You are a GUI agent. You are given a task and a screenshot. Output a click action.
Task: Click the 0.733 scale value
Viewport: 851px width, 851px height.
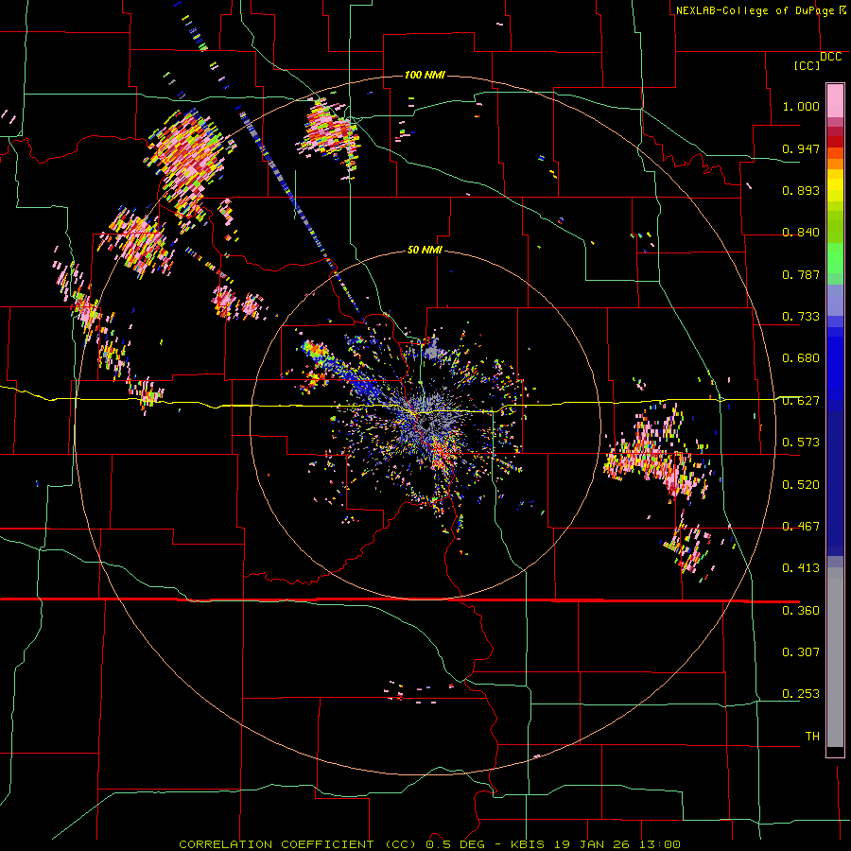pos(801,317)
